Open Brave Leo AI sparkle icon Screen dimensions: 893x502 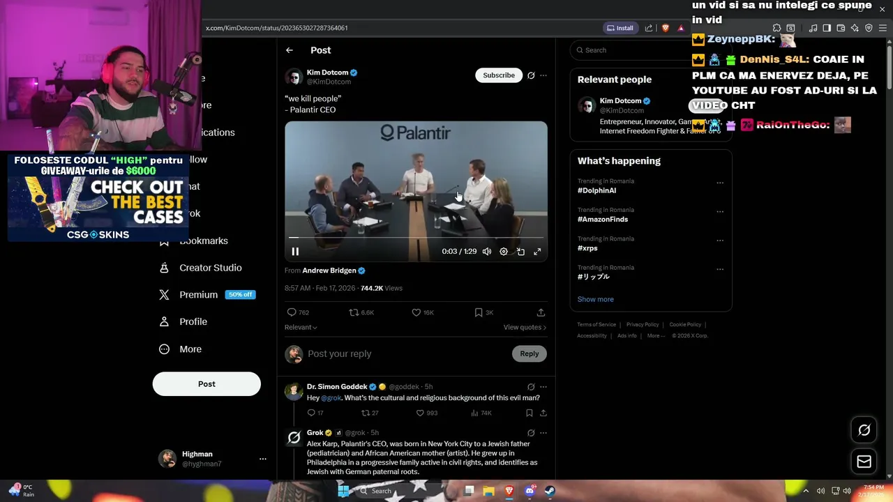(x=855, y=28)
